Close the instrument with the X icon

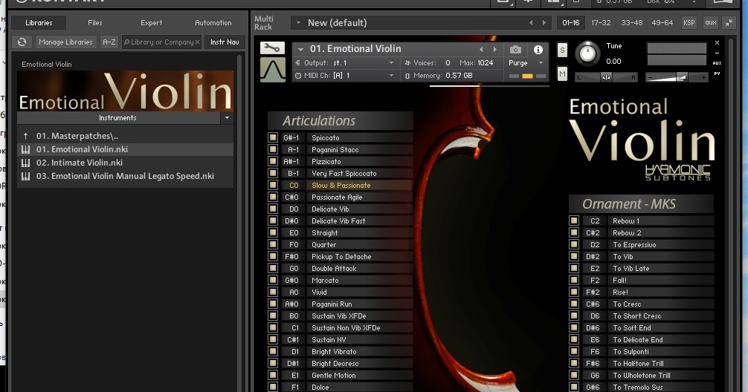717,43
